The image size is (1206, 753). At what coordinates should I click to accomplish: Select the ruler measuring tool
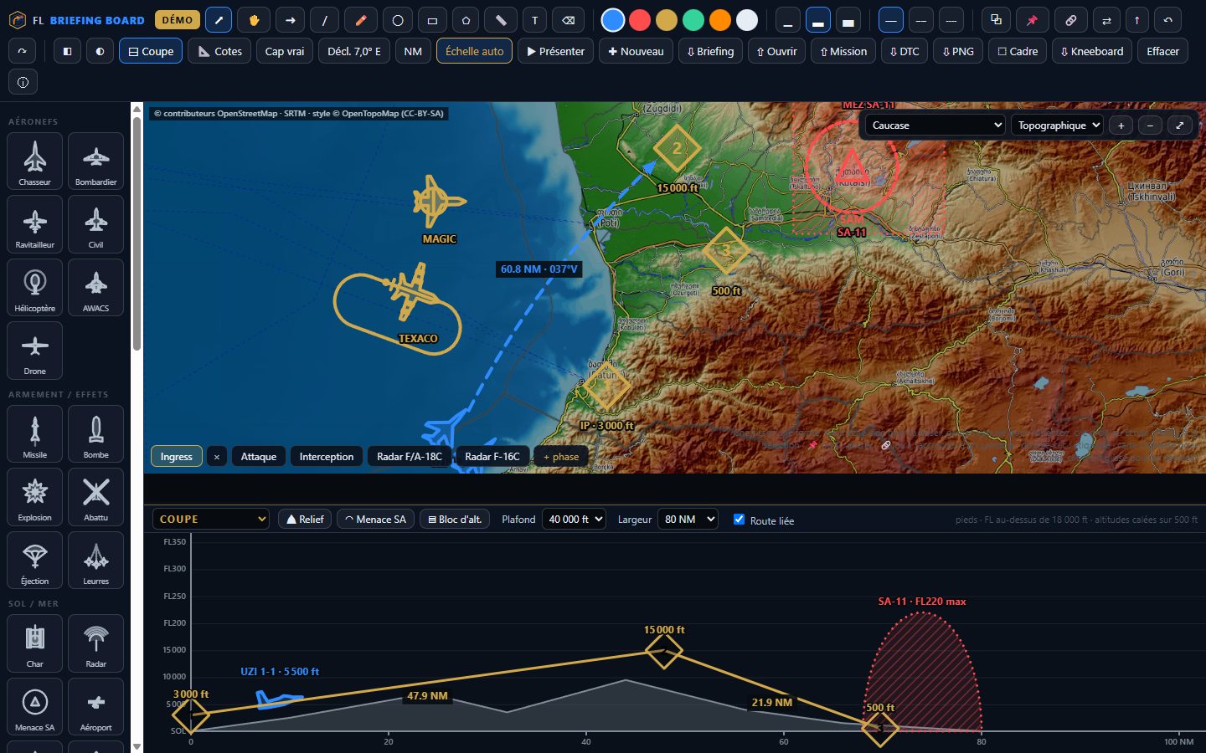[501, 20]
